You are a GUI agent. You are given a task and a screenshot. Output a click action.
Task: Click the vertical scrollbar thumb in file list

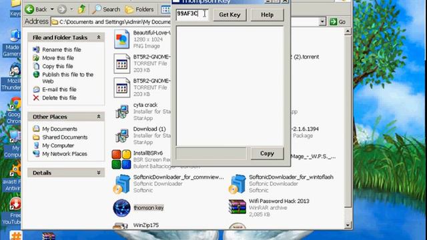click(348, 121)
